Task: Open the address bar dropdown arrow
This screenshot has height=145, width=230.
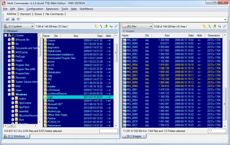Action: pos(225,19)
